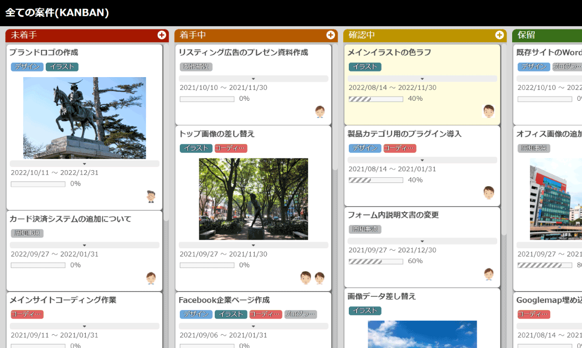This screenshot has height=348, width=582.
Task: Click 周知事項 tag on フォーム内説明文書の変更 card
Action: point(365,229)
